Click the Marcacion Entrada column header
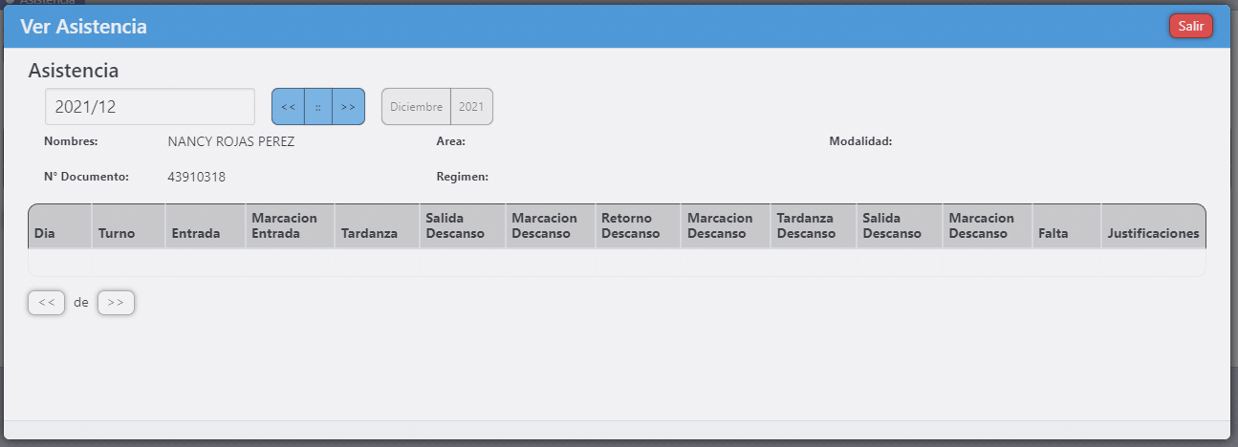Image resolution: width=1238 pixels, height=447 pixels. pyautogui.click(x=284, y=226)
